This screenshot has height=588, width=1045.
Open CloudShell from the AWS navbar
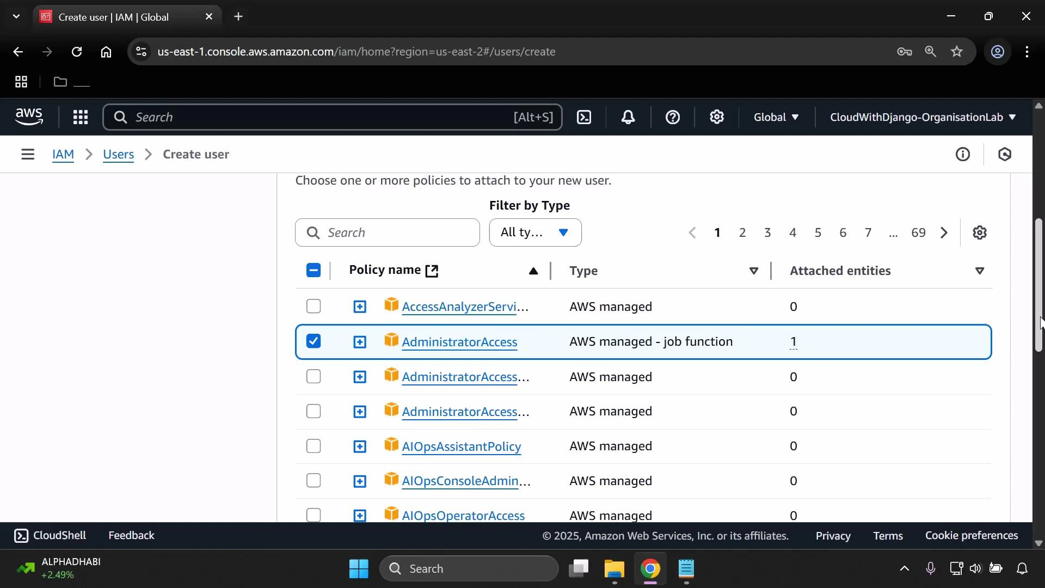tap(583, 117)
